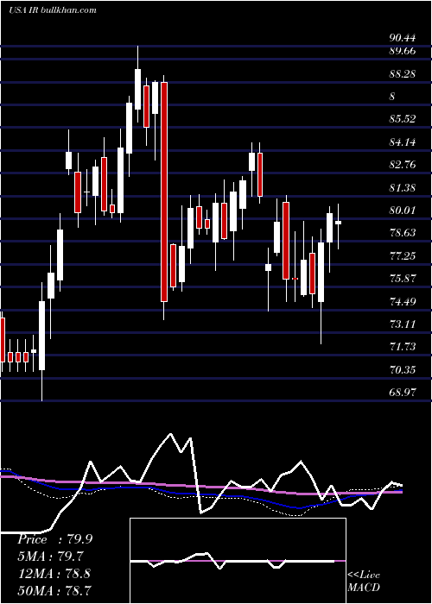This screenshot has height=604, width=432.
Task: Click the 71.73 price level label
Action: (403, 347)
